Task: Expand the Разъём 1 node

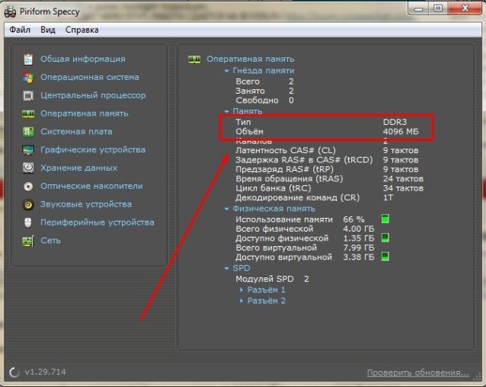Action: click(x=241, y=290)
